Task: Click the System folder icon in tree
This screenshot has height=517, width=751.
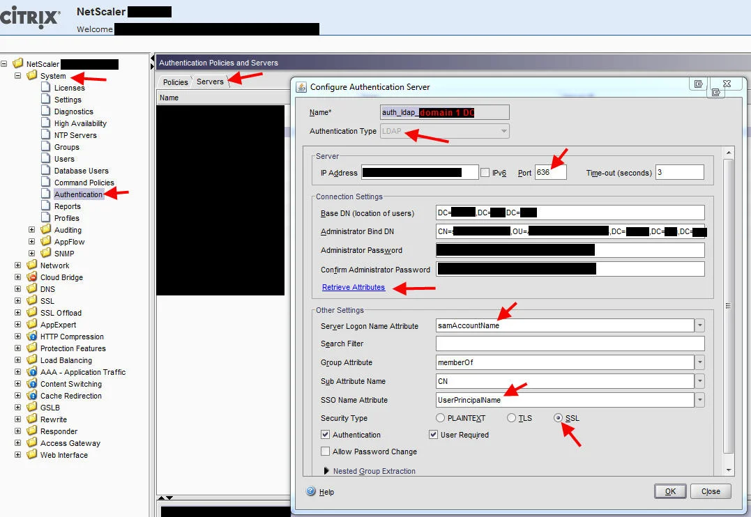Action: [x=32, y=75]
